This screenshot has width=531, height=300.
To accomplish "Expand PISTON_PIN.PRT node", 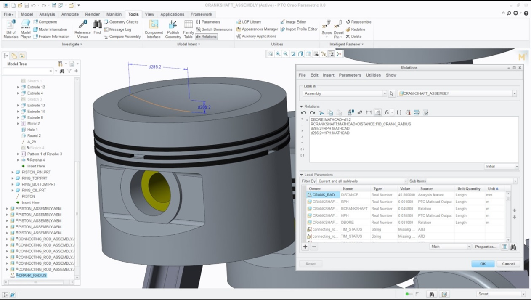I will pyautogui.click(x=12, y=172).
